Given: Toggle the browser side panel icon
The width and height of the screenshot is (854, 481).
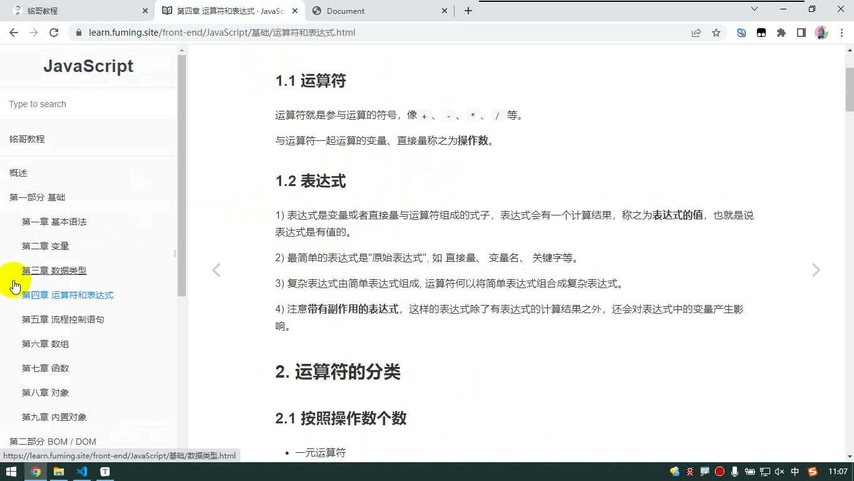Looking at the screenshot, I should (801, 33).
